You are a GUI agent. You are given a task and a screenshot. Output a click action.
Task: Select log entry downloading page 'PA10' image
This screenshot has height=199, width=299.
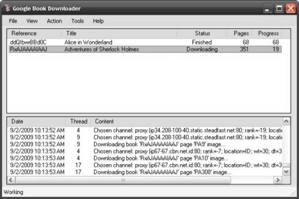(145, 158)
